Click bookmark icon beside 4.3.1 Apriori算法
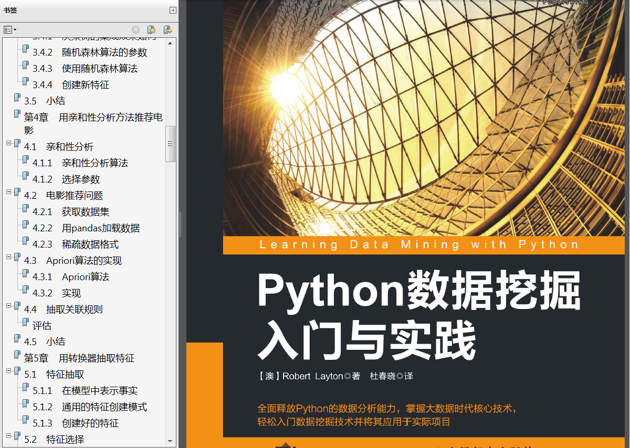The width and height of the screenshot is (630, 448). (x=25, y=274)
